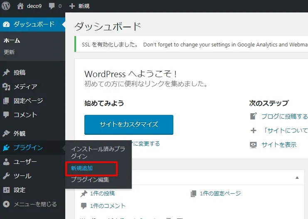
Task: Open the 固定ページ menu label
Action: (28, 101)
